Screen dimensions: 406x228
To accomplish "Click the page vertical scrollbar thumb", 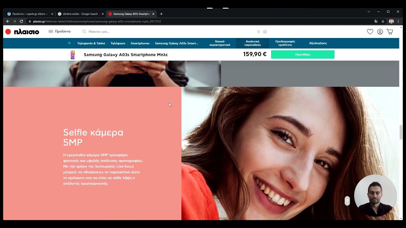I will click(401, 132).
